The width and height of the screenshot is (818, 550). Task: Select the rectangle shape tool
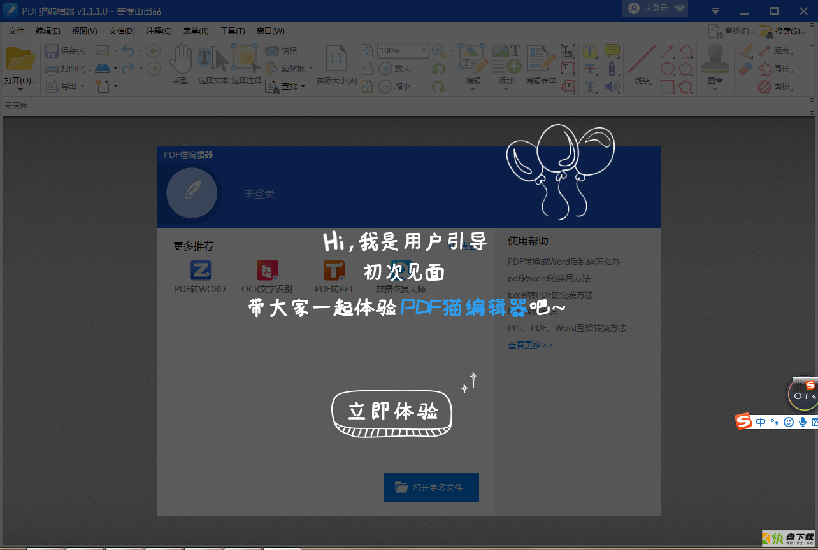667,86
